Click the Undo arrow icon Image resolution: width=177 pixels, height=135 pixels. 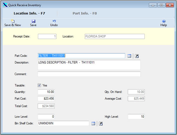click(54, 21)
